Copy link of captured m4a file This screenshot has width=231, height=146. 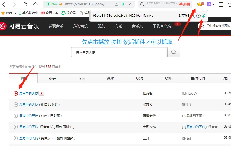(x=194, y=16)
